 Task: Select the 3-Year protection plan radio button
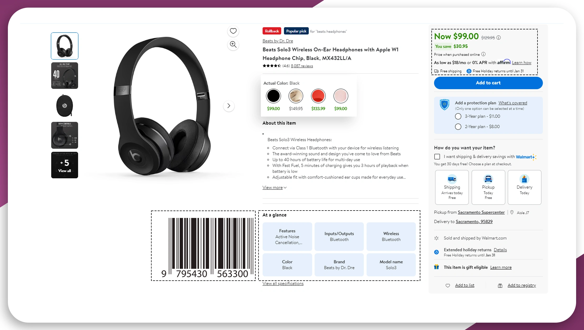458,116
